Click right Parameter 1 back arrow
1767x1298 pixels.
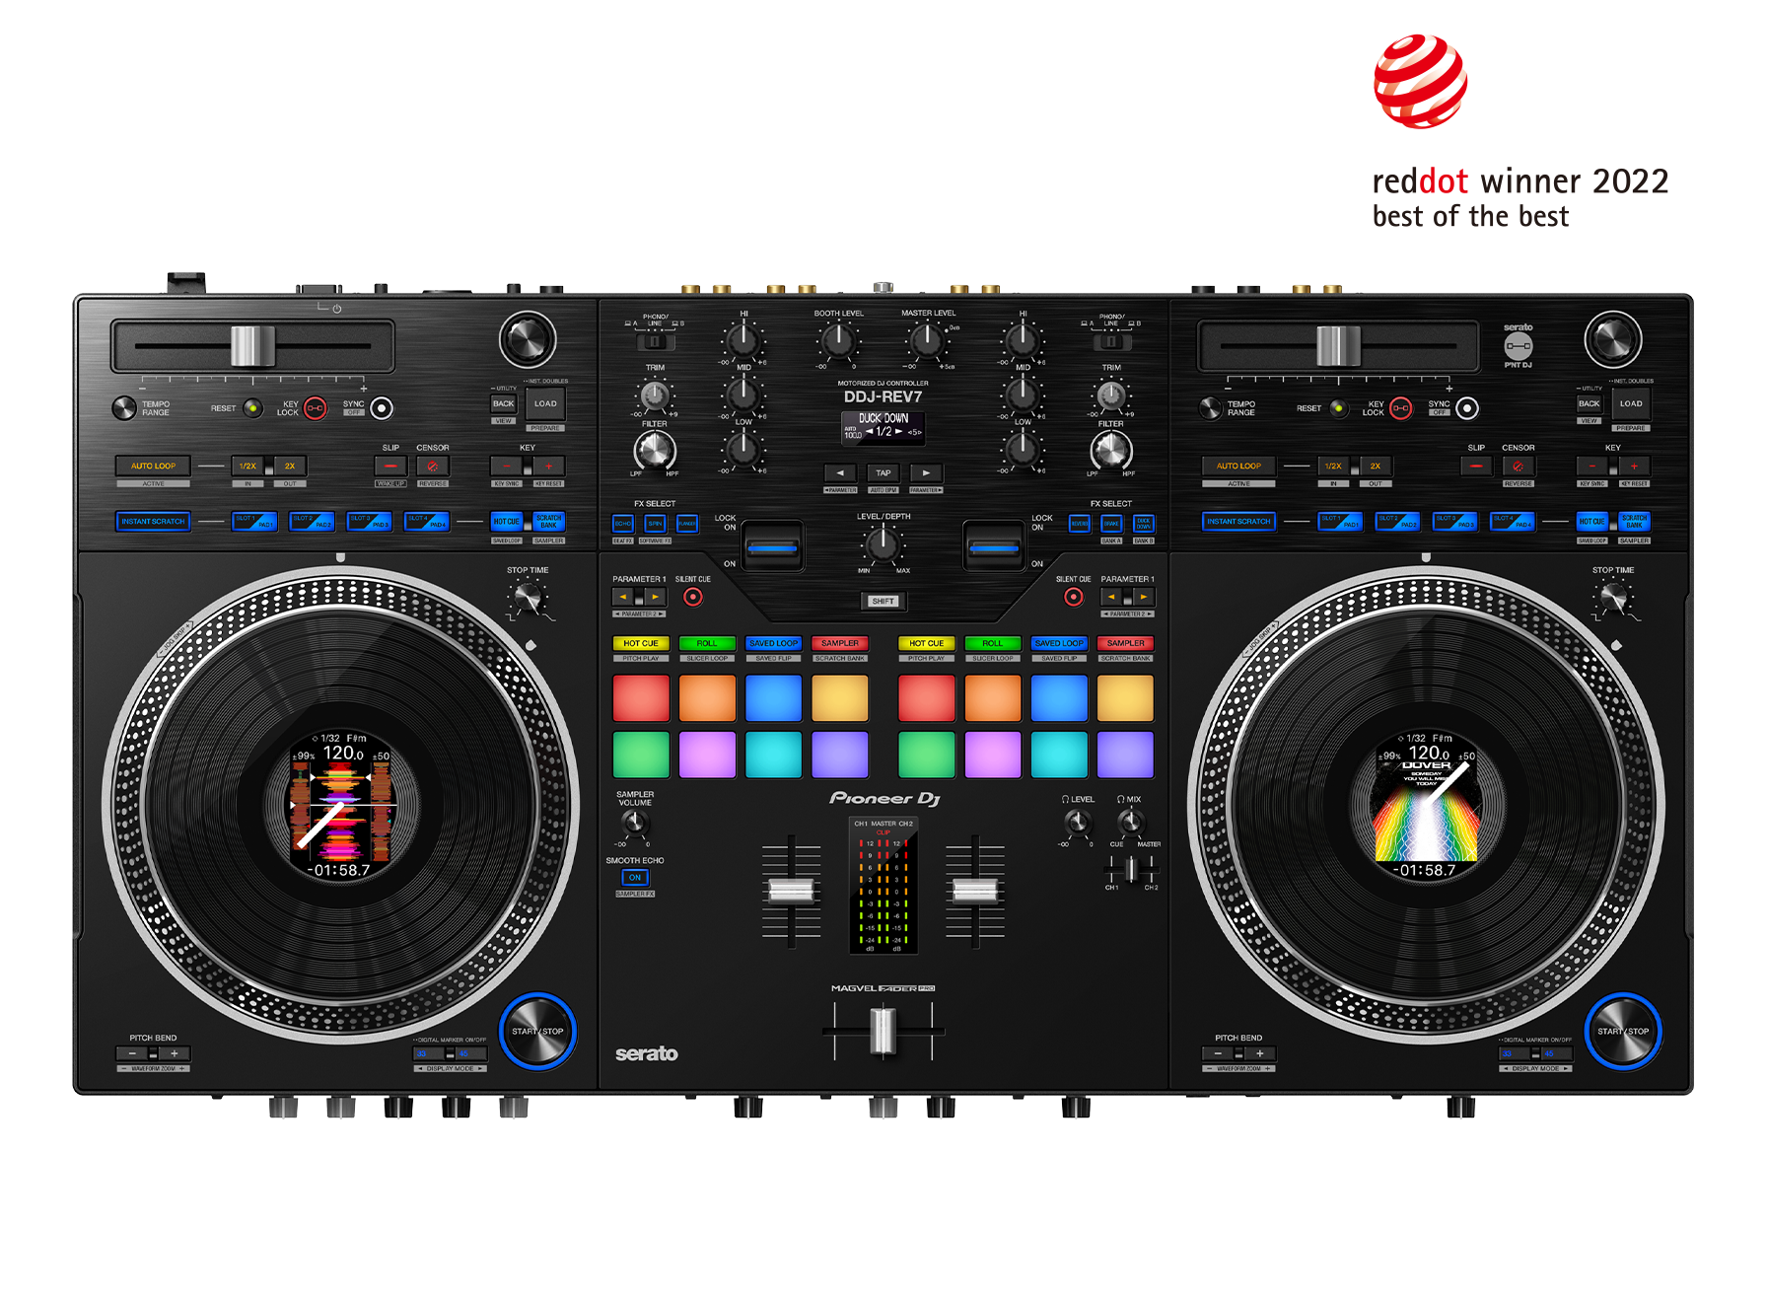[1112, 597]
